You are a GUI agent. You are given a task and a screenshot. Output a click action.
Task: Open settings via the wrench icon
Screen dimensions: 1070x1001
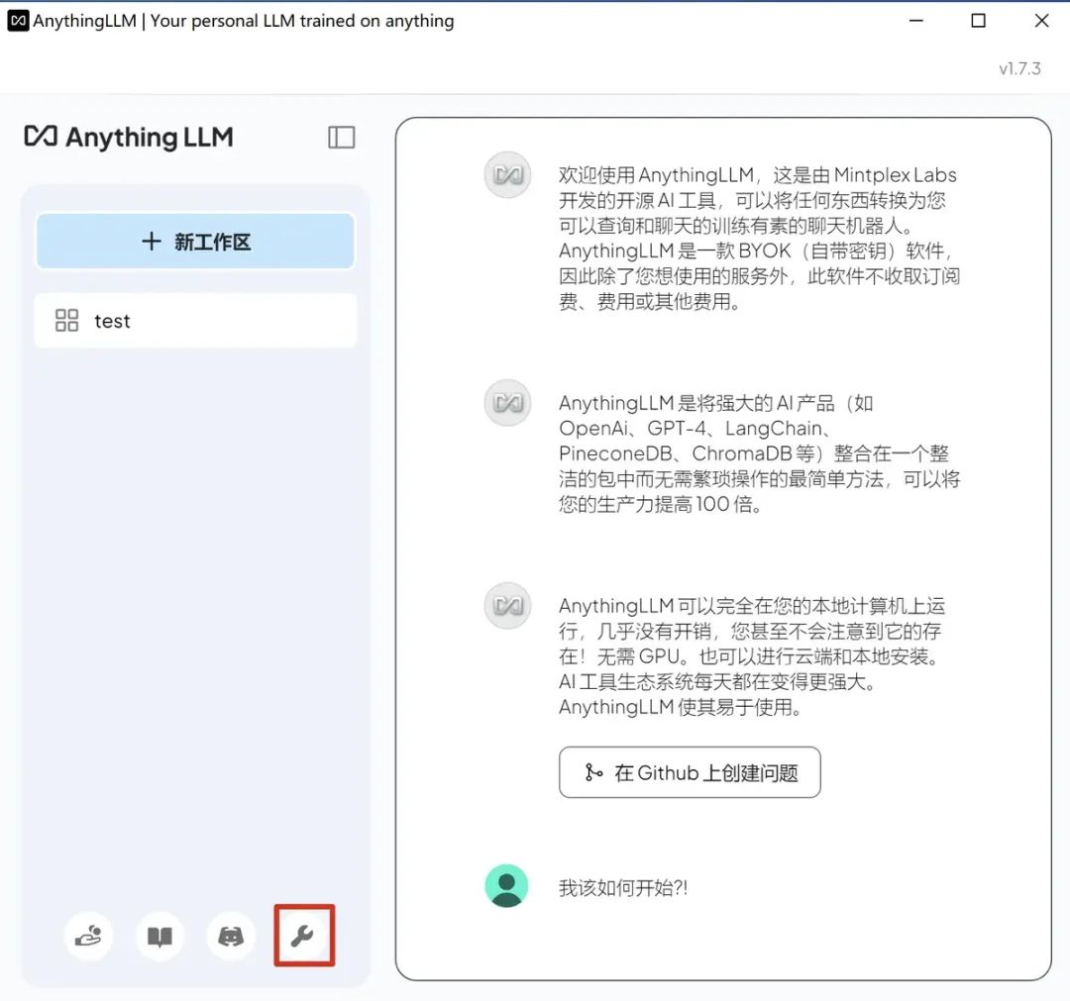pos(302,937)
